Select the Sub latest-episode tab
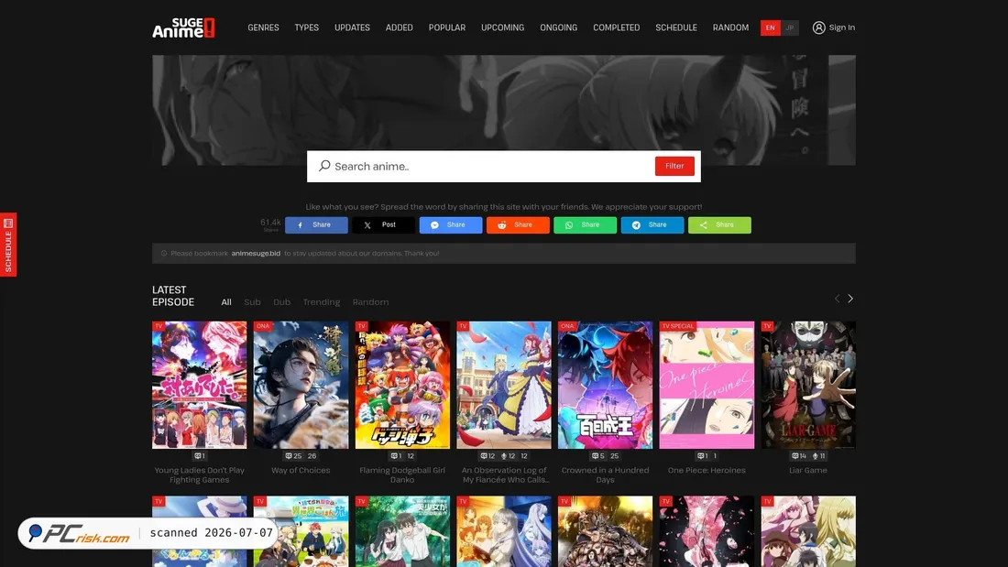1008x567 pixels. pyautogui.click(x=252, y=302)
